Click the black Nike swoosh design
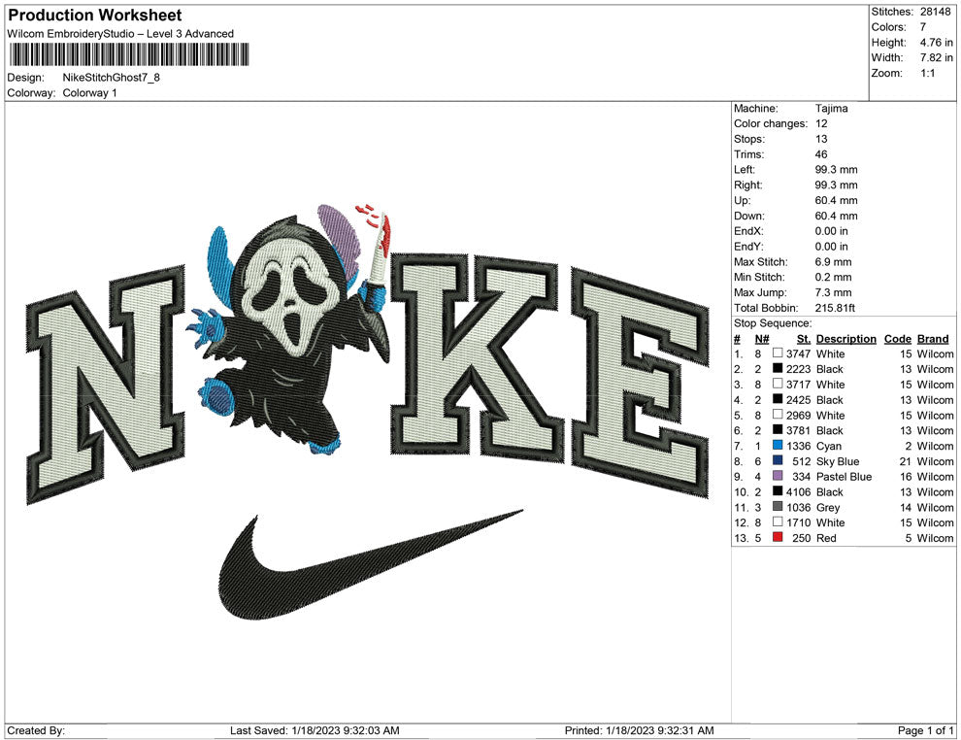This screenshot has height=740, width=961. coord(371,564)
